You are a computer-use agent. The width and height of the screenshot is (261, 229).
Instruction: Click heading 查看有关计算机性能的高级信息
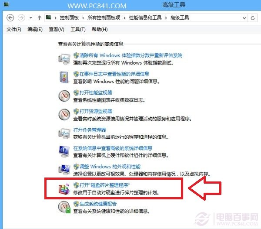tap(90, 44)
